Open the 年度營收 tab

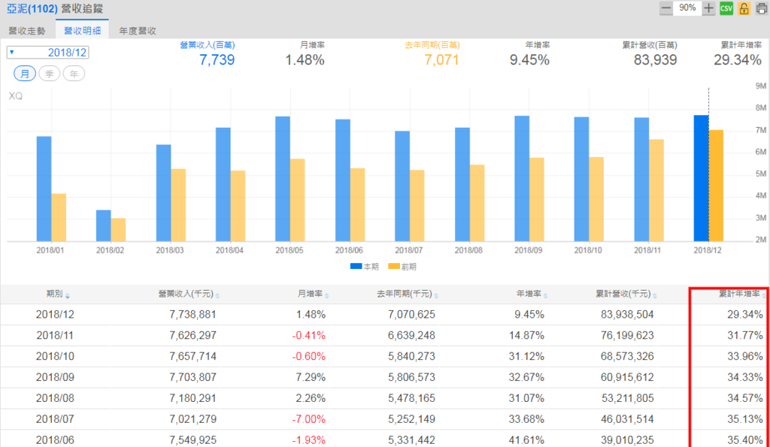[x=138, y=30]
